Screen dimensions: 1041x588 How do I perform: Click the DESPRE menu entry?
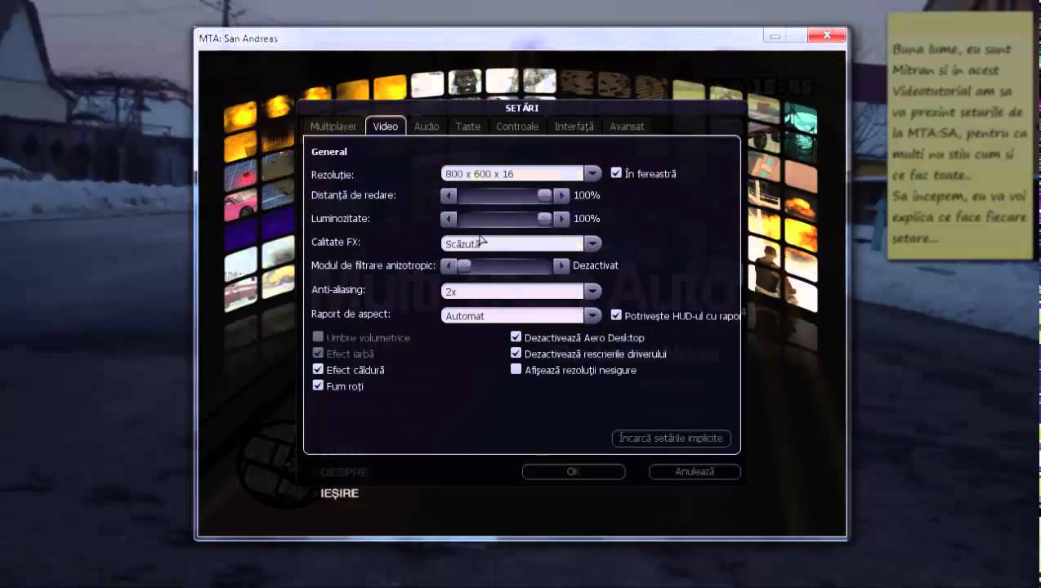point(344,472)
